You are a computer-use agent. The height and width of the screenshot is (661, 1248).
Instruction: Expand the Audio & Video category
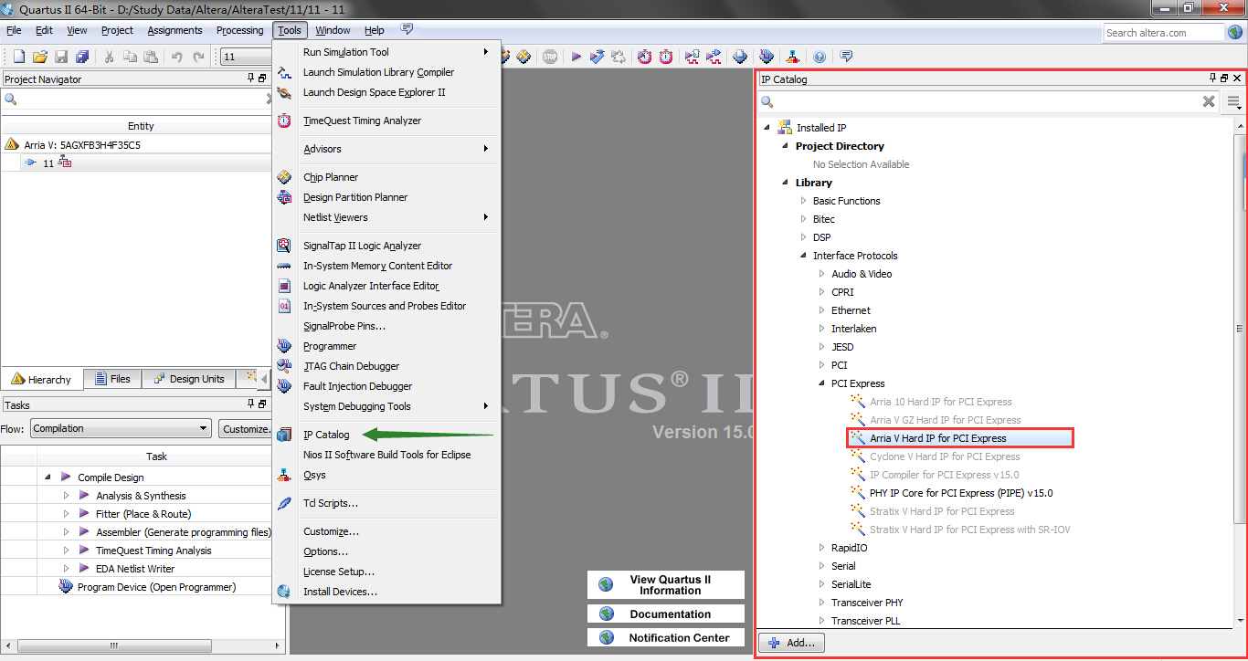coord(821,274)
